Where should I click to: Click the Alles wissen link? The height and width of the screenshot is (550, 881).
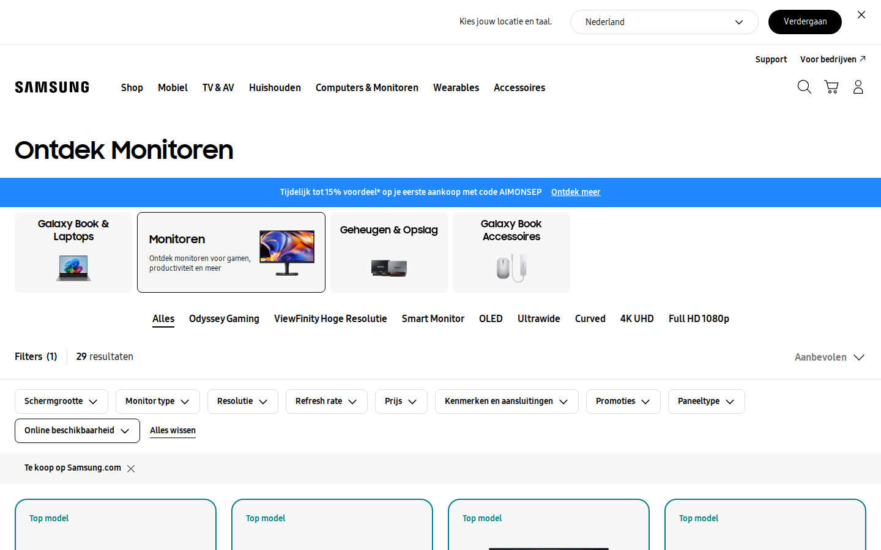(x=173, y=431)
